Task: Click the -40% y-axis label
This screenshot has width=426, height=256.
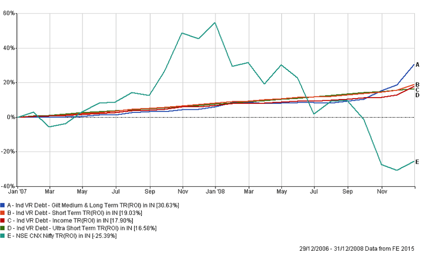Action: [9, 186]
